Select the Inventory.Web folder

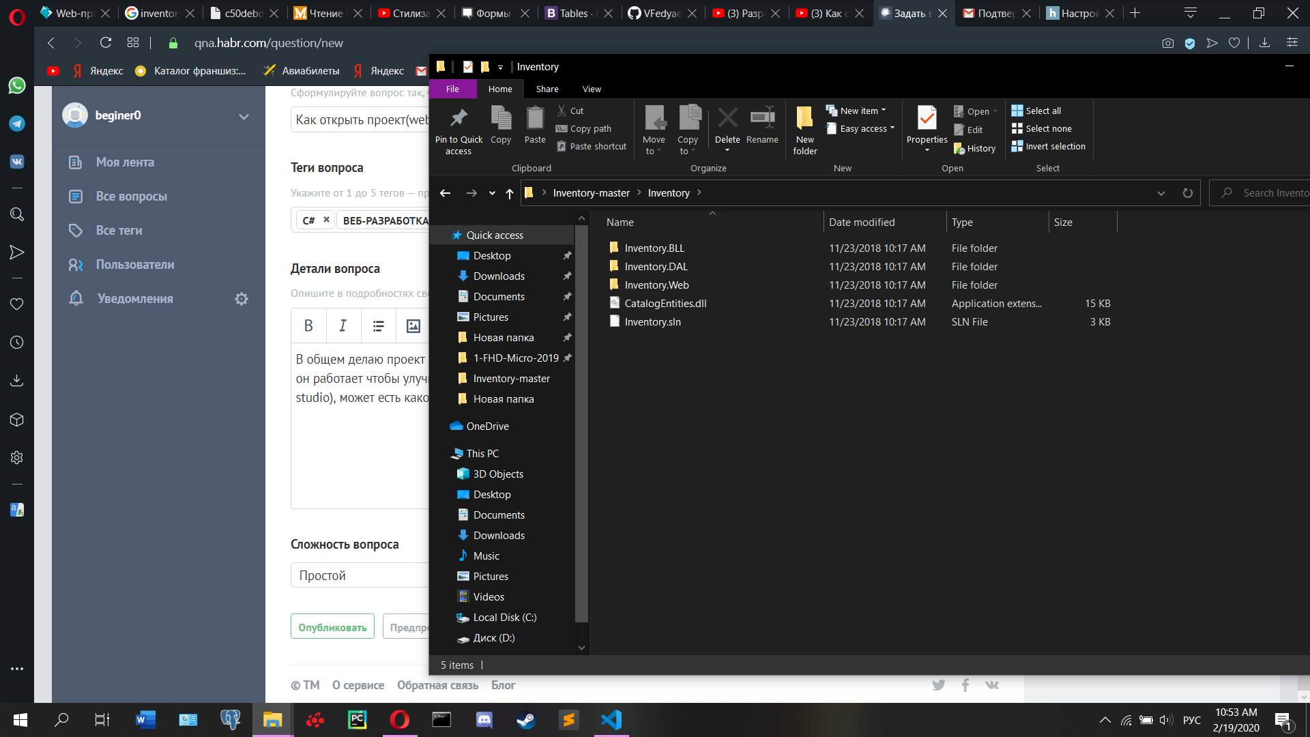click(656, 285)
